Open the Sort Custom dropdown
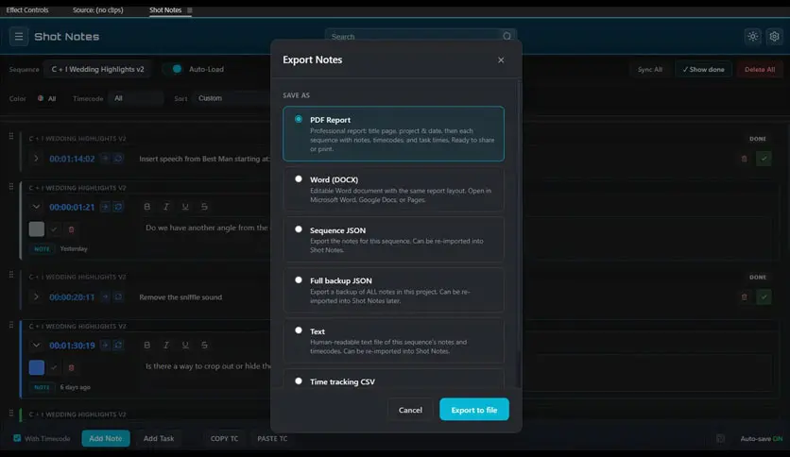790x457 pixels. (x=232, y=98)
